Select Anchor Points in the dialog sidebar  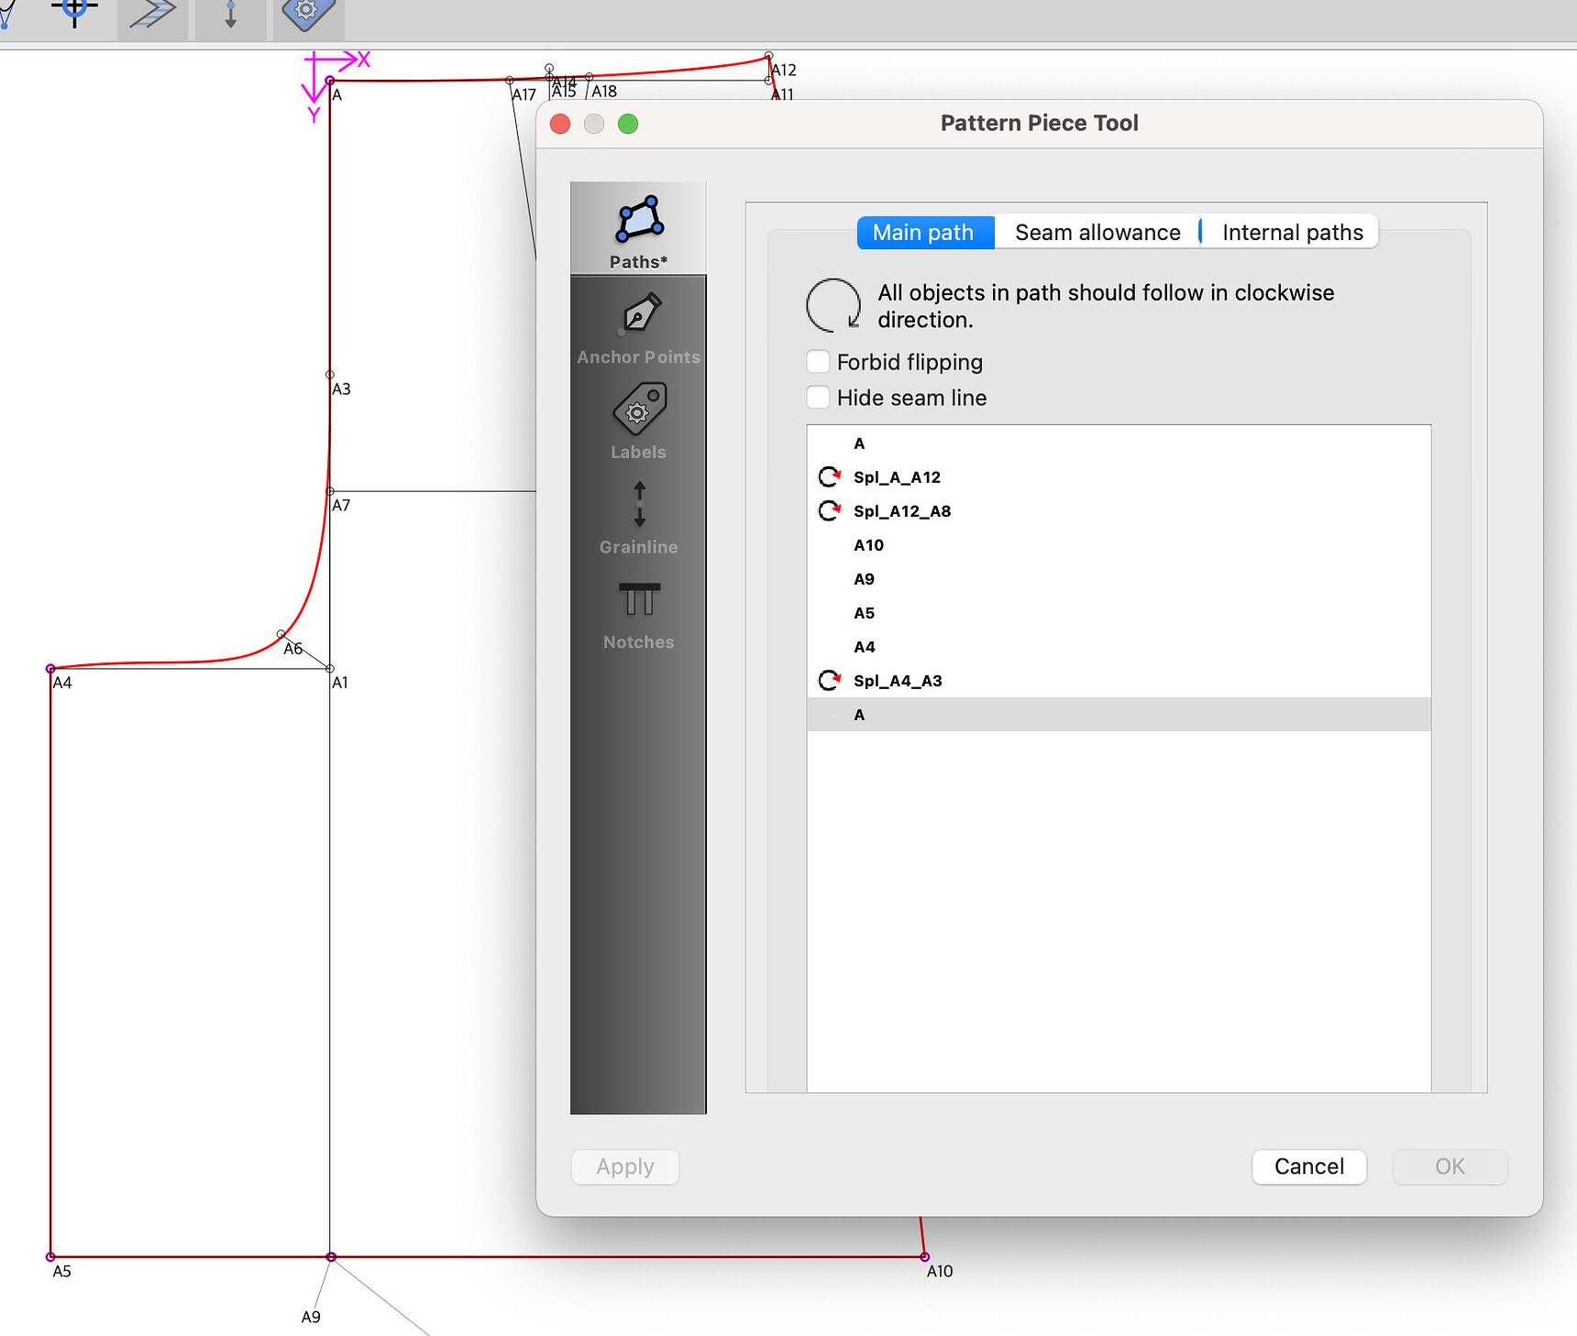(x=638, y=325)
